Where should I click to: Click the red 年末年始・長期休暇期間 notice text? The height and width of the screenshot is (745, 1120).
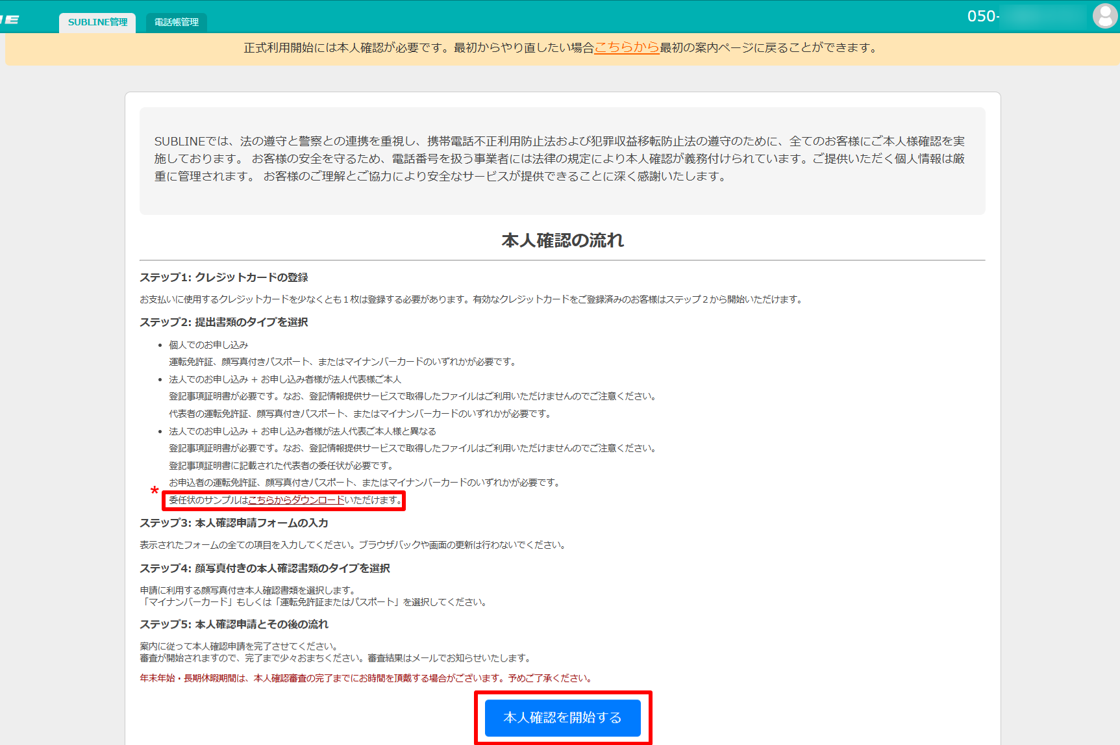click(x=366, y=678)
